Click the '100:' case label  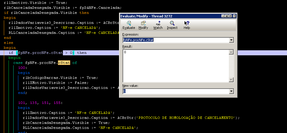(x=22, y=68)
